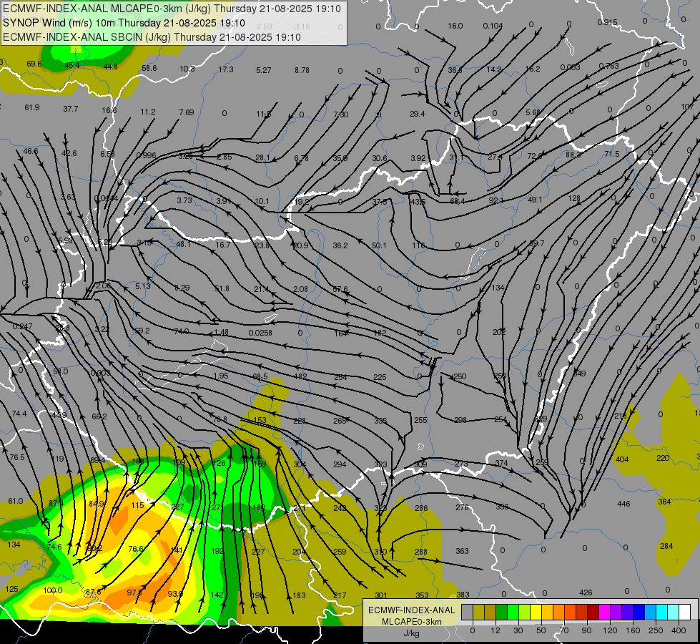Click the map value 284
The width and height of the screenshot is (700, 644).
tap(666, 546)
